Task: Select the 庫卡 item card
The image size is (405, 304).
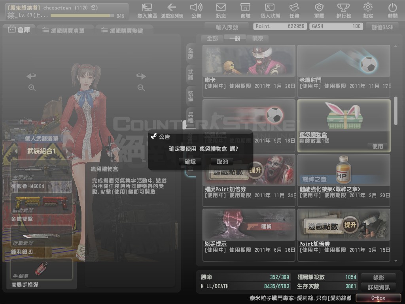Action: [x=249, y=71]
